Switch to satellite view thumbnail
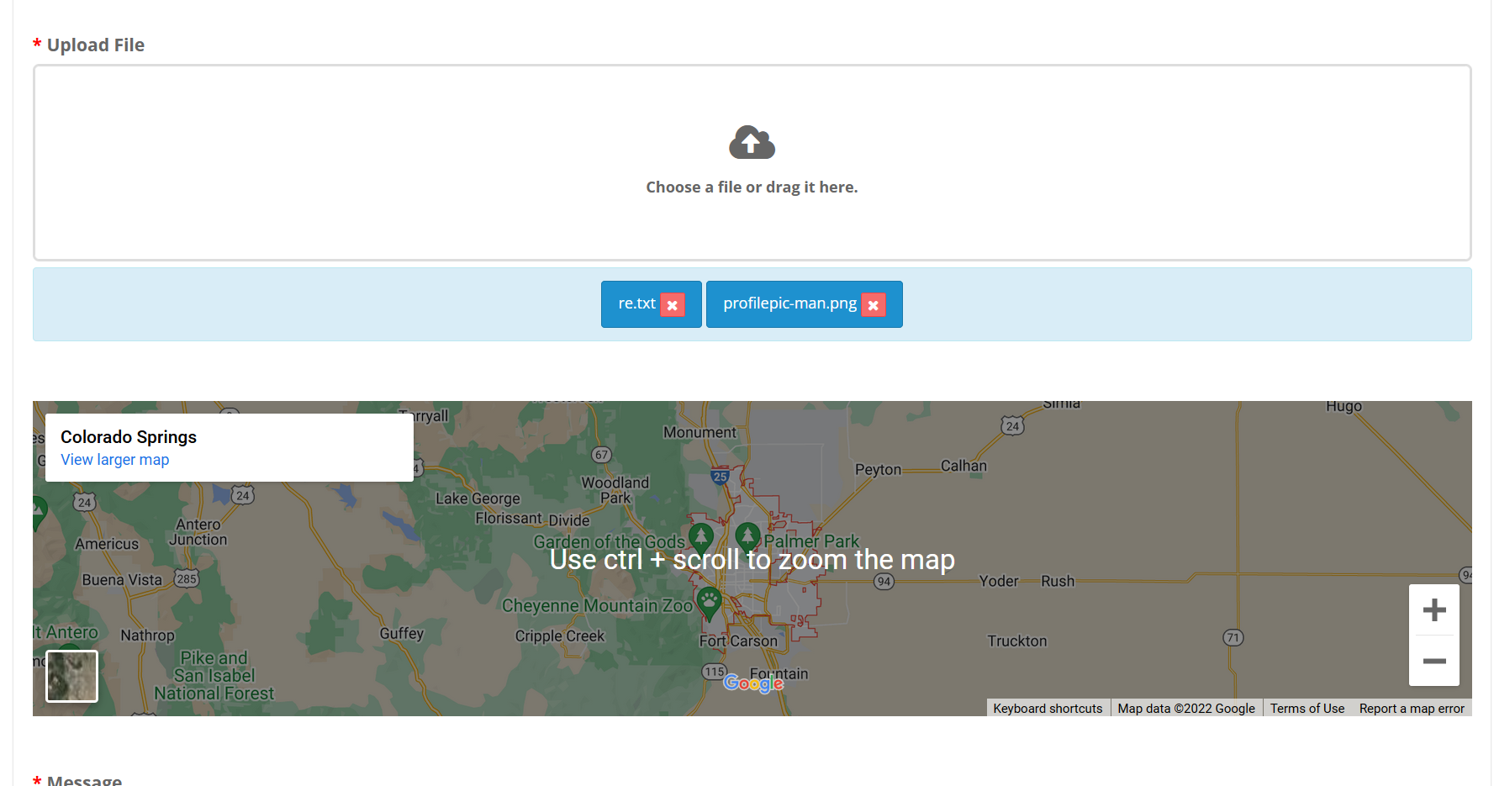Viewport: 1494px width, 786px height. [71, 676]
